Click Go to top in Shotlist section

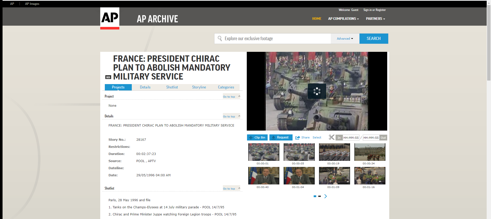[229, 189]
